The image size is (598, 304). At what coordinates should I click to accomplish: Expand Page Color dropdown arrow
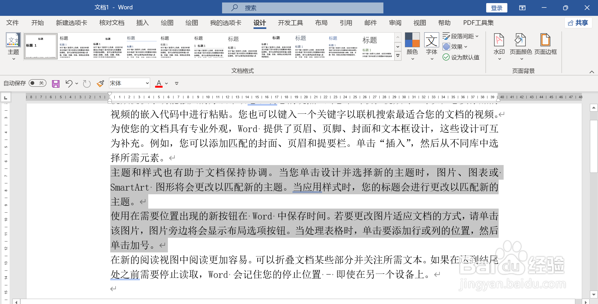pyautogui.click(x=522, y=59)
